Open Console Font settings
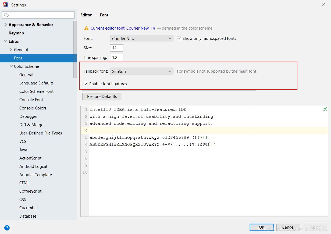This screenshot has height=234, width=331. pyautogui.click(x=31, y=100)
